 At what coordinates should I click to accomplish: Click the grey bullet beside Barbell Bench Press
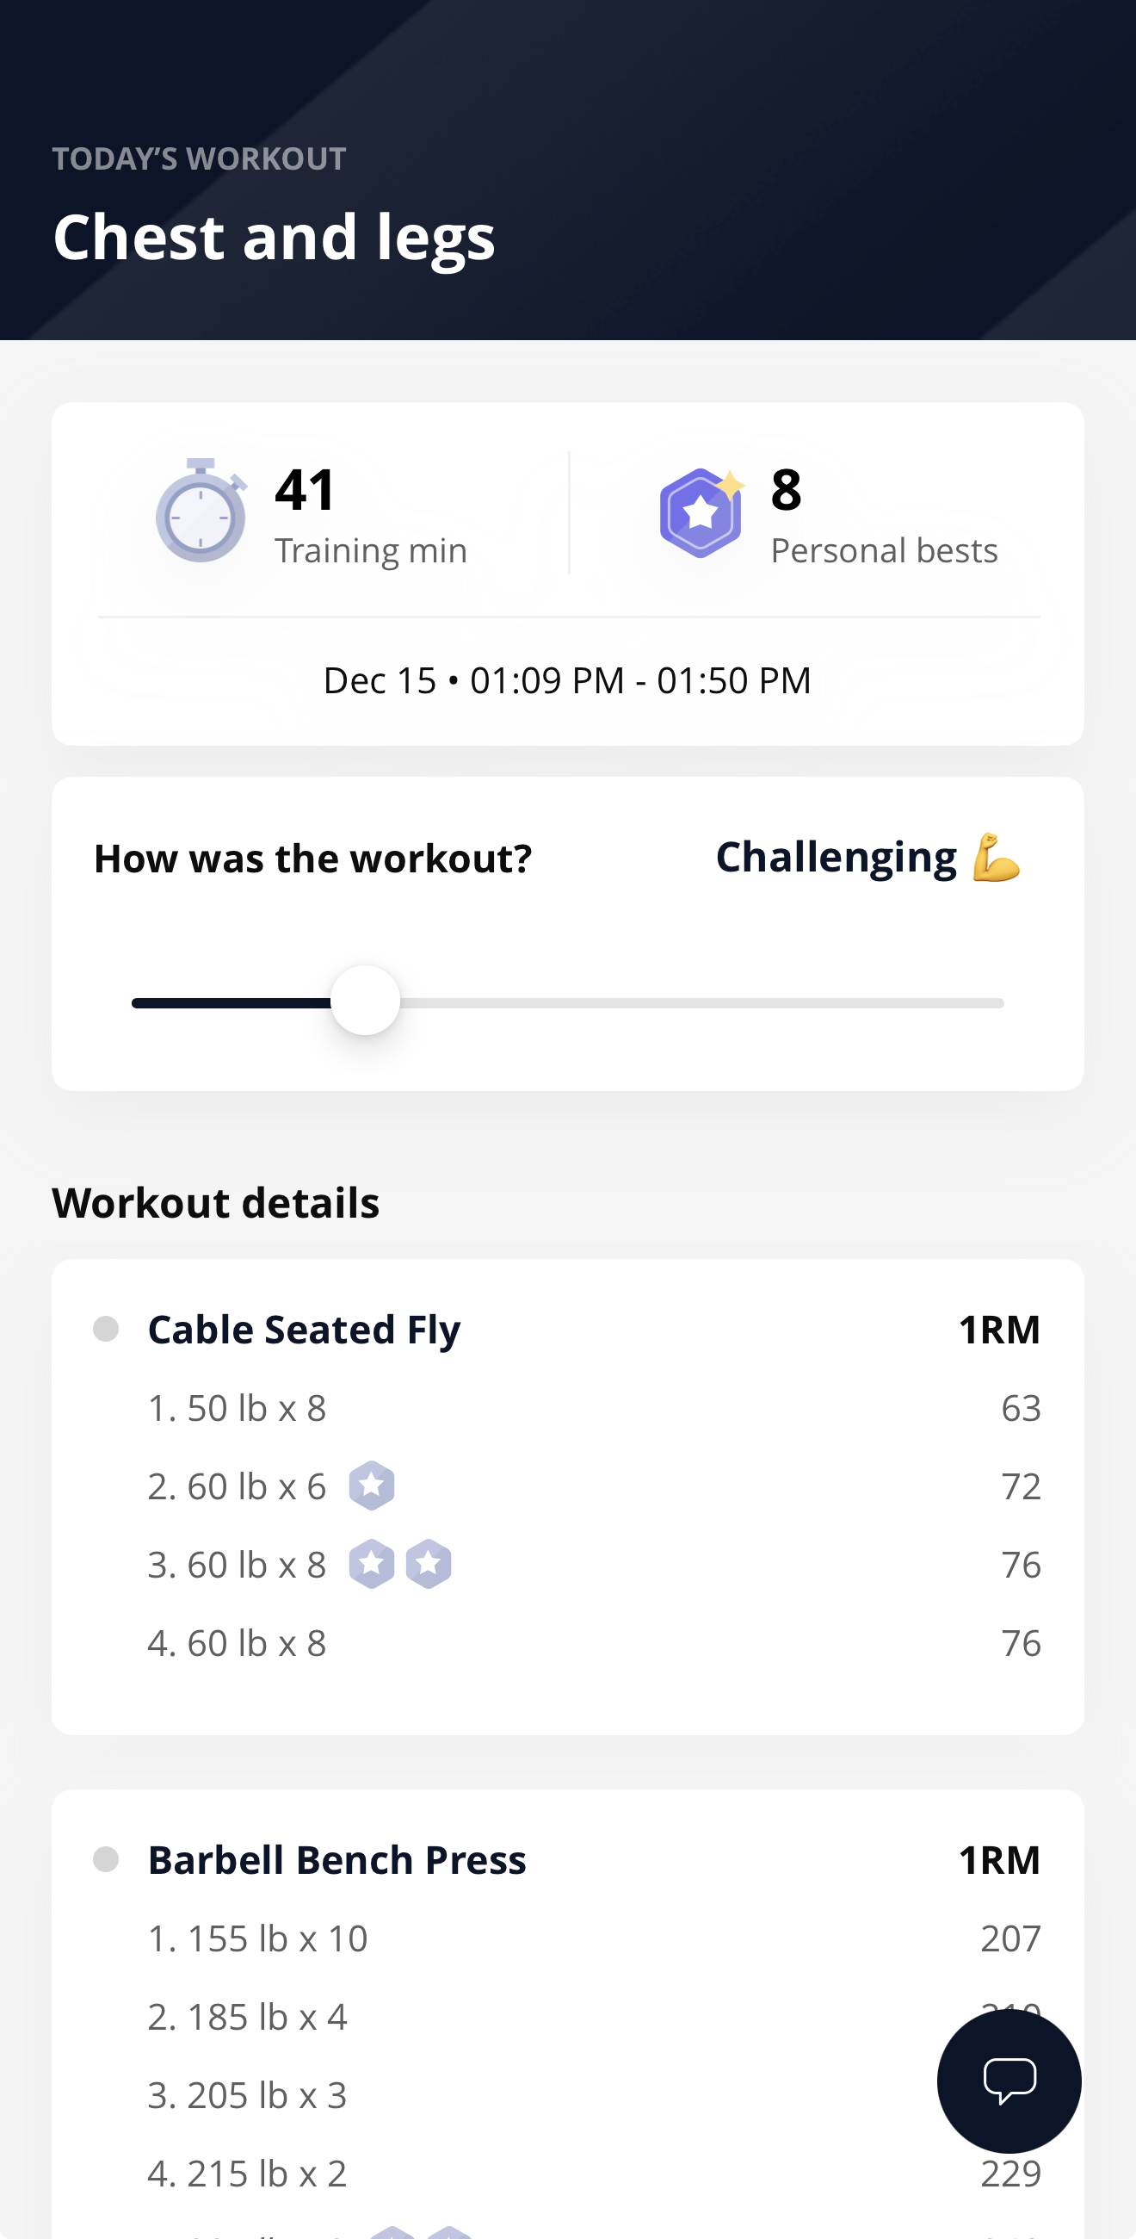[x=106, y=1859]
